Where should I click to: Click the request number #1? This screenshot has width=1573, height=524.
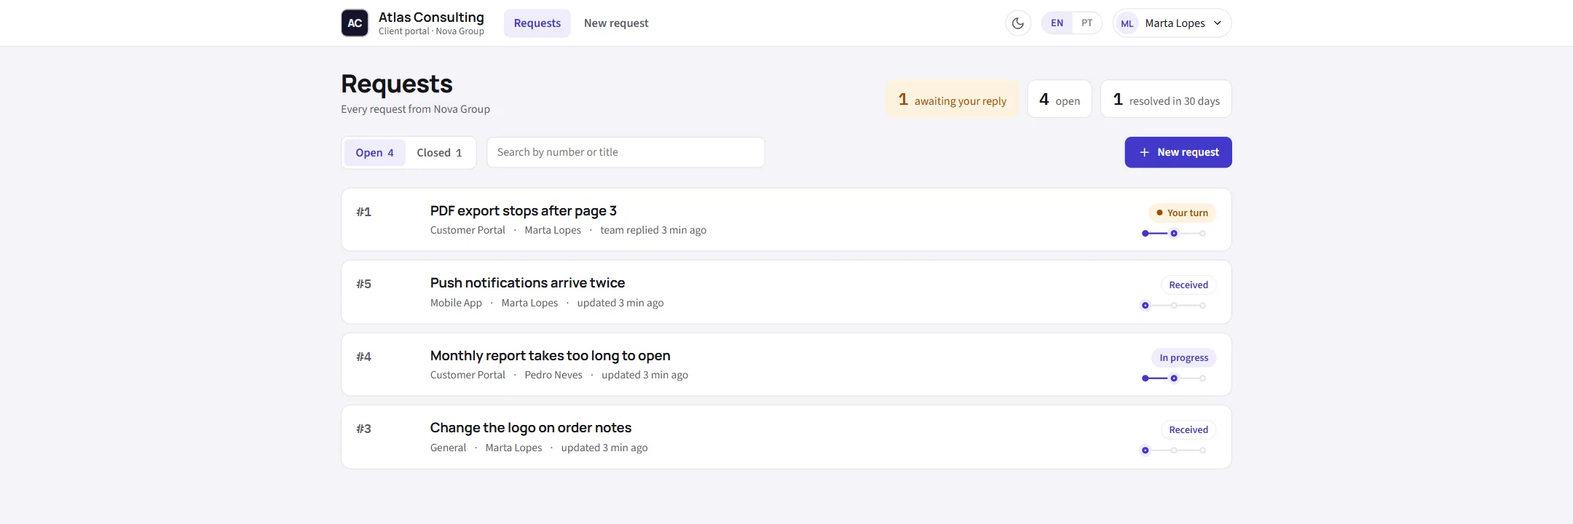[x=363, y=212]
